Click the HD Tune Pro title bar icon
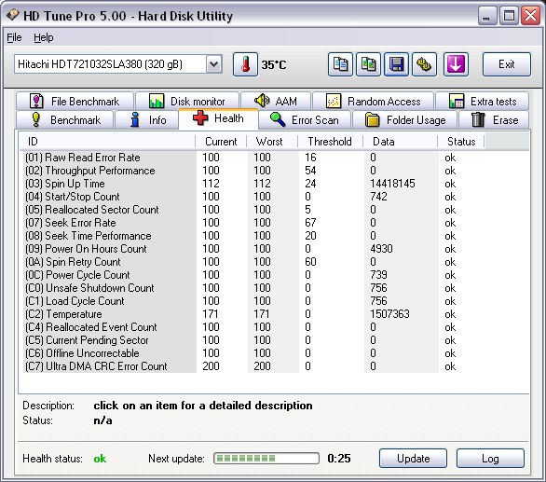 coord(13,15)
